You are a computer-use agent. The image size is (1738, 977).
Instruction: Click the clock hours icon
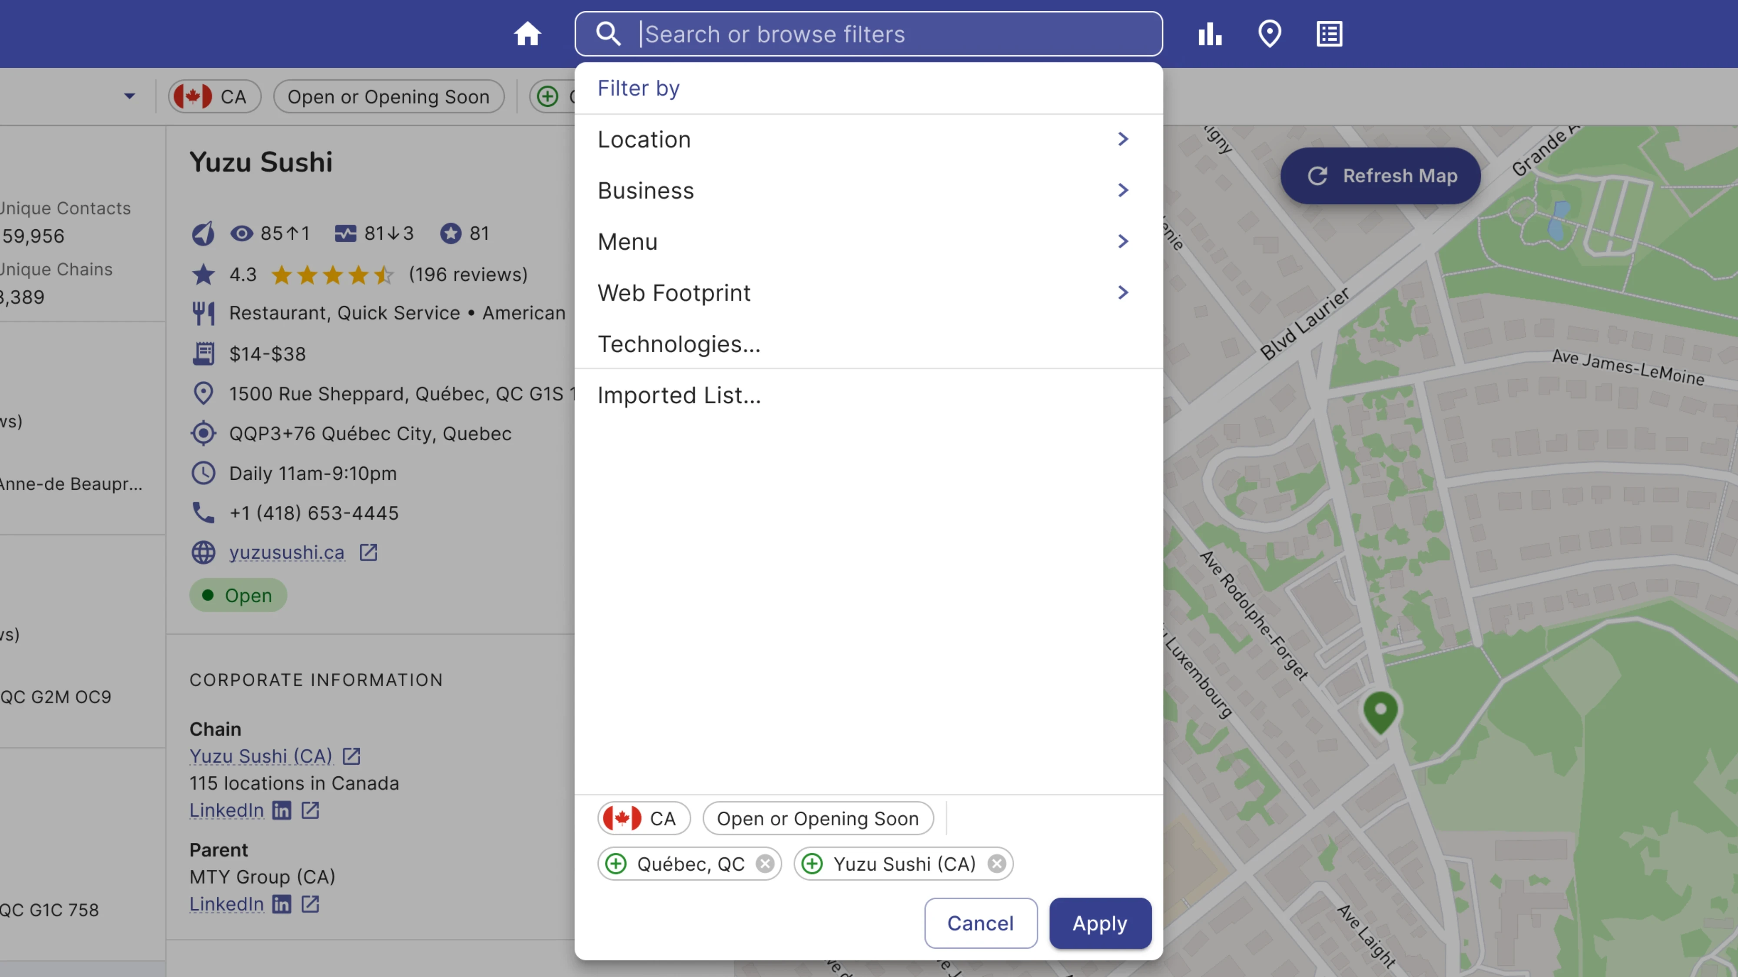203,473
